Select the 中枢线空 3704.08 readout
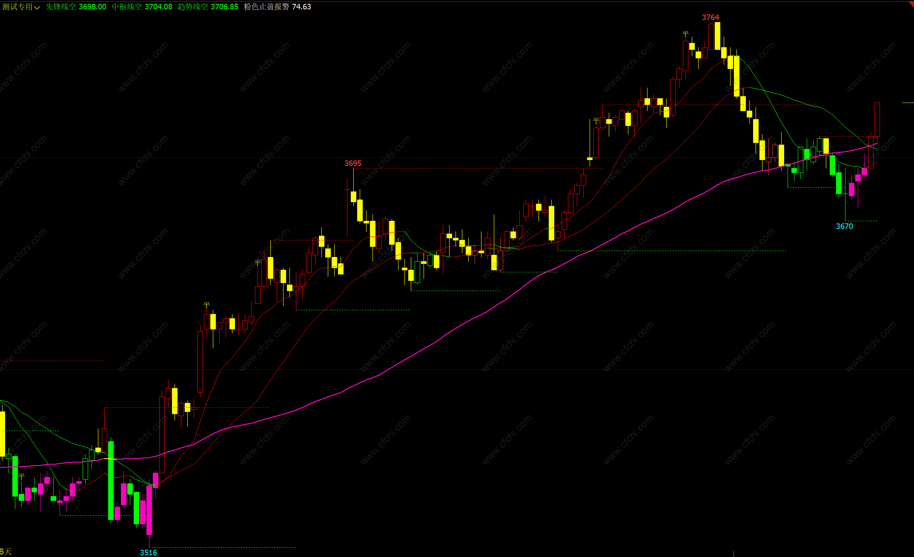The image size is (914, 557). [x=142, y=7]
